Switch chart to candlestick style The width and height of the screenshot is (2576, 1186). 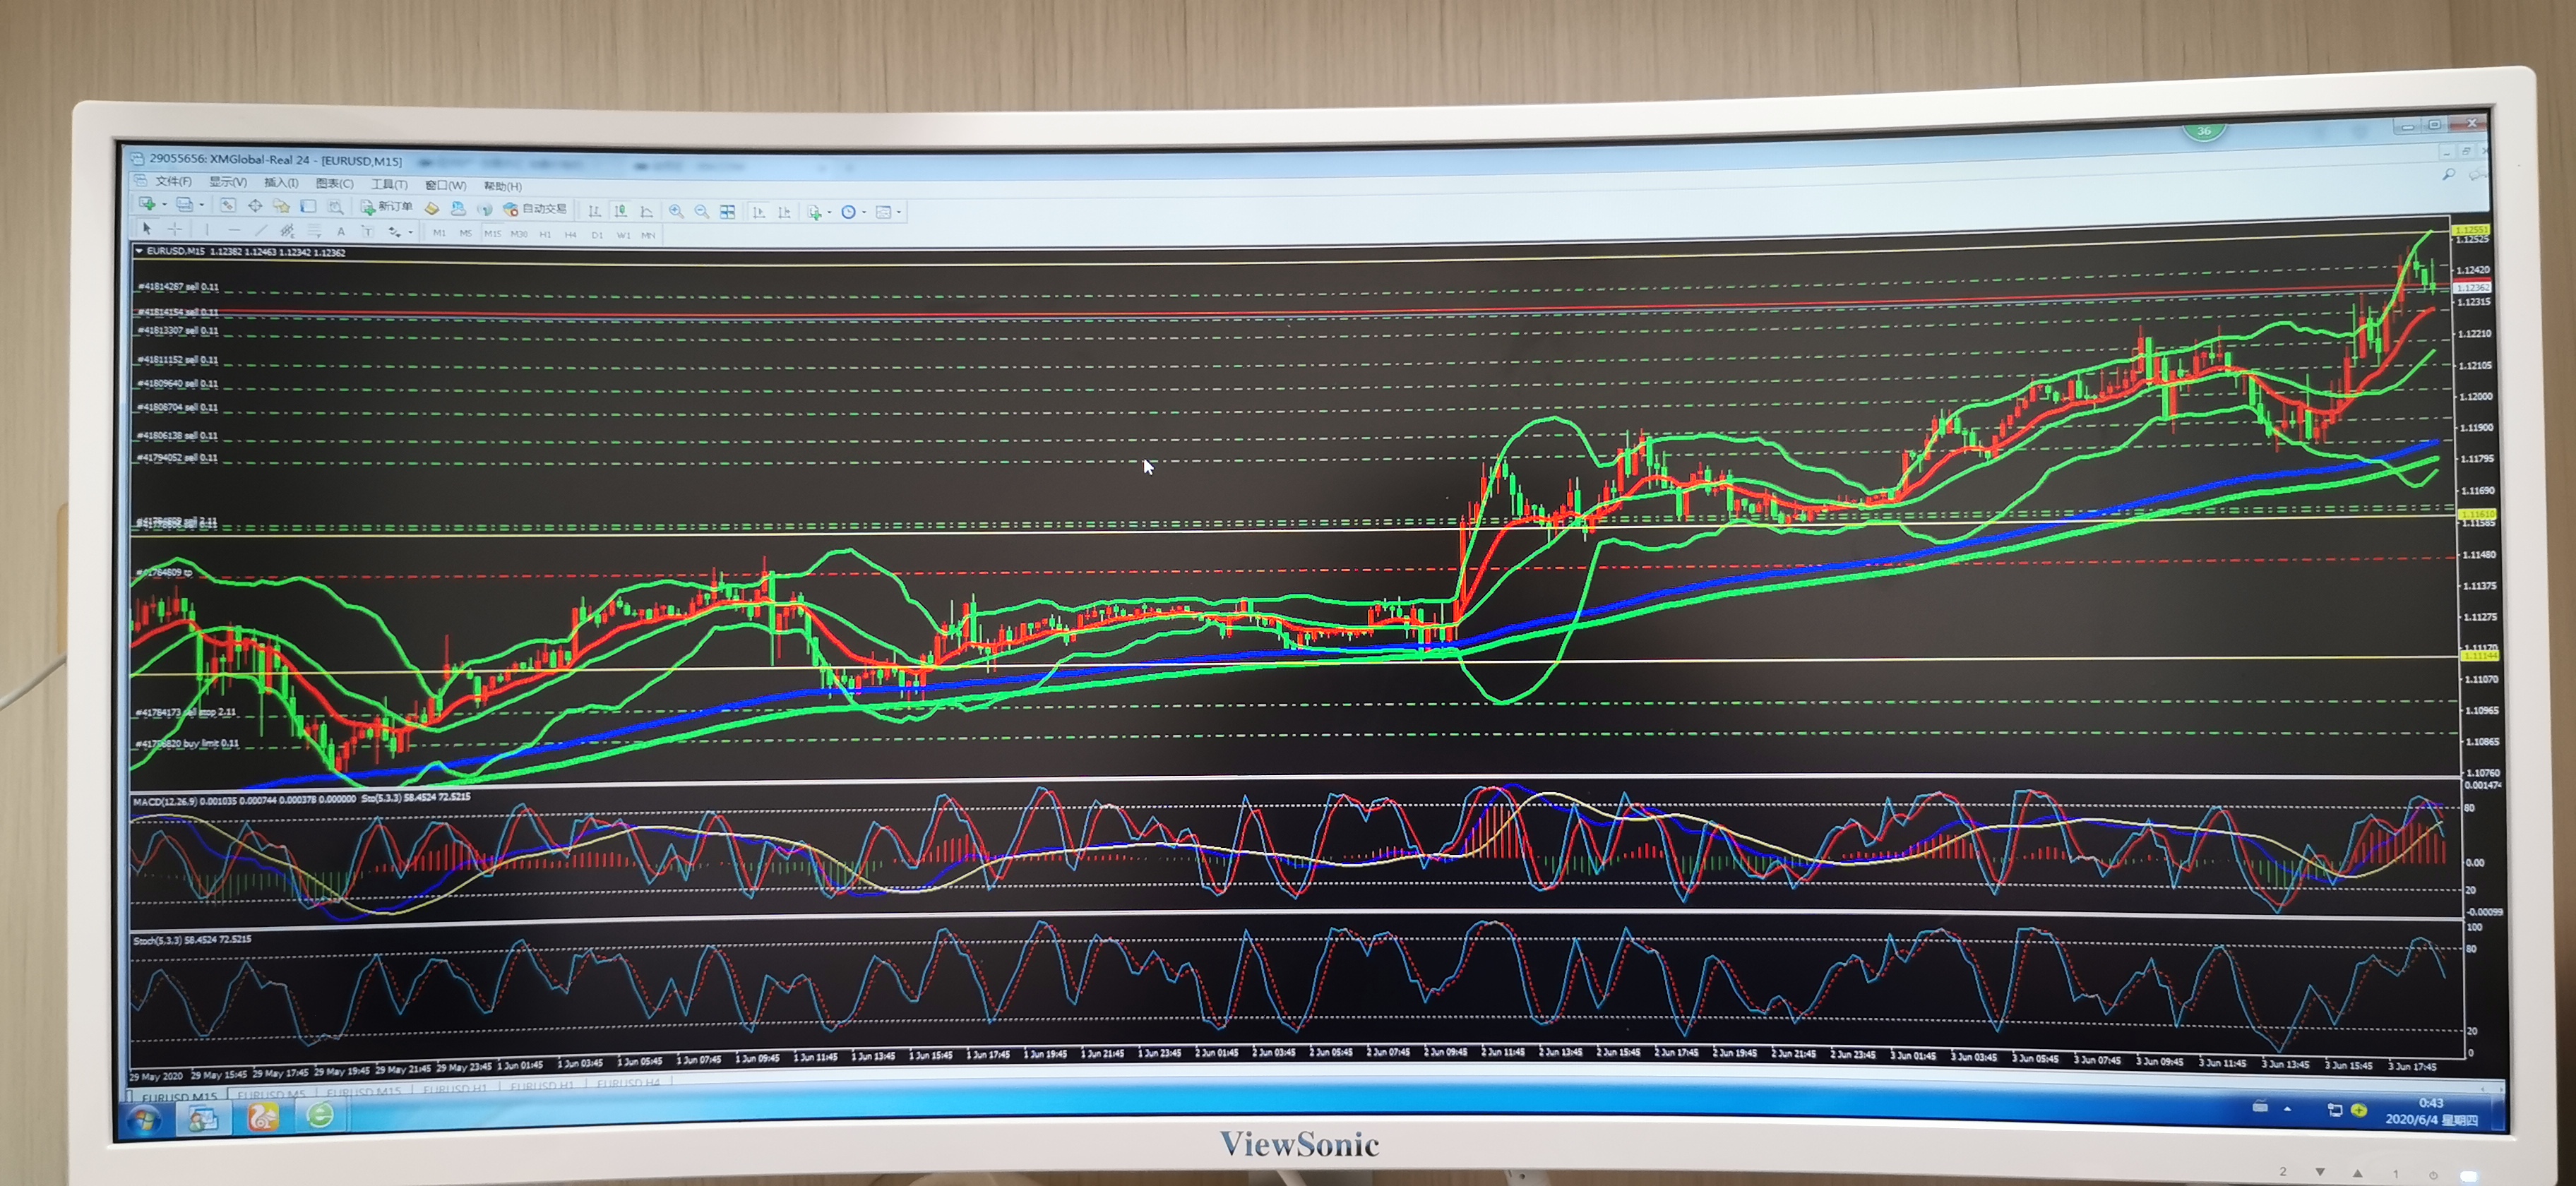[x=621, y=211]
